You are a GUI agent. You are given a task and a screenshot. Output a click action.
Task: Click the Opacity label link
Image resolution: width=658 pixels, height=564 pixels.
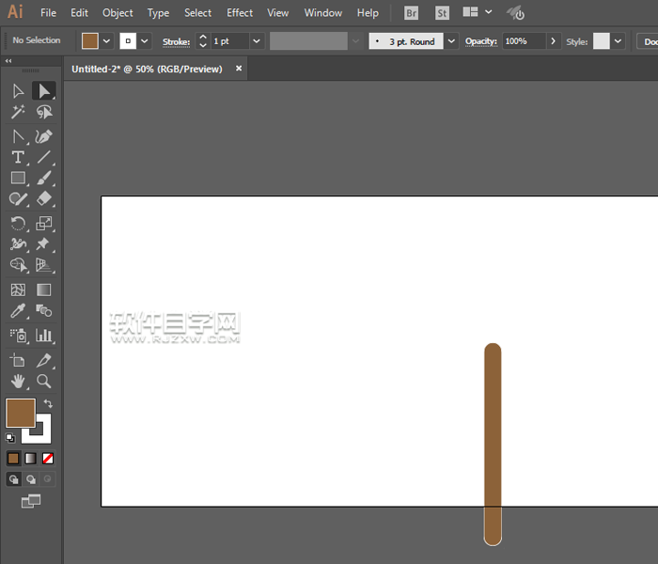pos(480,41)
